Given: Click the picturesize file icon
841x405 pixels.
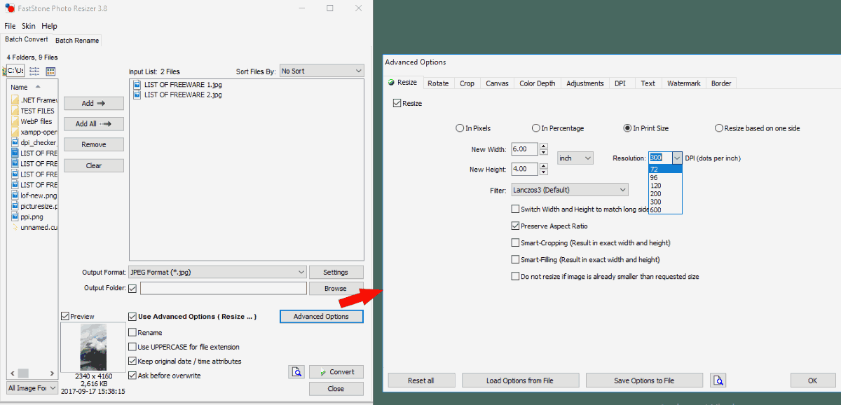Looking at the screenshot, I should point(15,206).
